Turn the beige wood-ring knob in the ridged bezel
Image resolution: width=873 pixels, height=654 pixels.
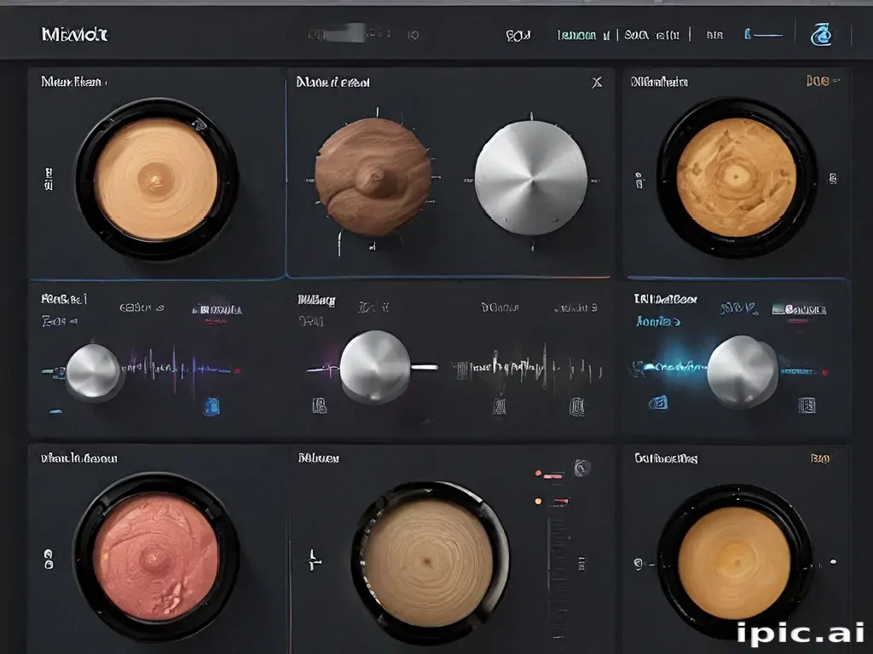428,562
